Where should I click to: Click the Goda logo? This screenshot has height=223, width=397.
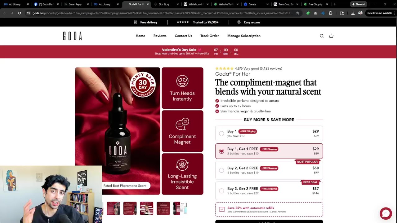point(72,36)
